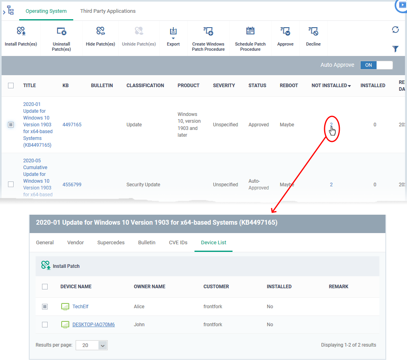Click the Decline patch icon

pyautogui.click(x=313, y=31)
